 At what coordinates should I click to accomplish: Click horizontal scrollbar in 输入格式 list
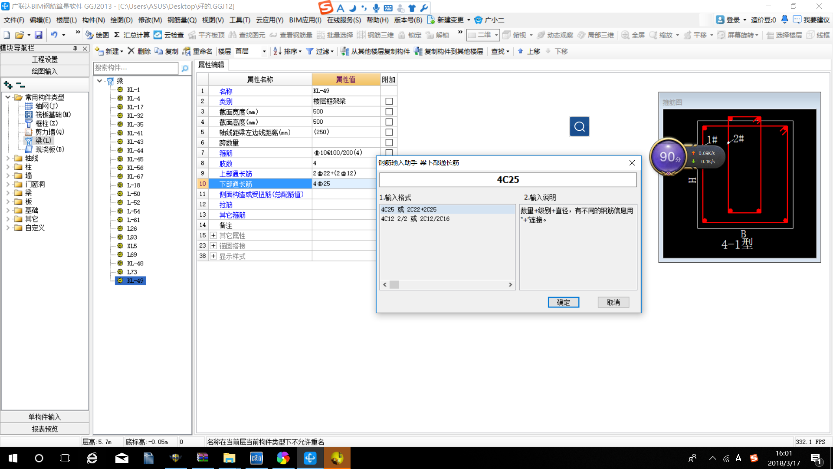pos(447,284)
